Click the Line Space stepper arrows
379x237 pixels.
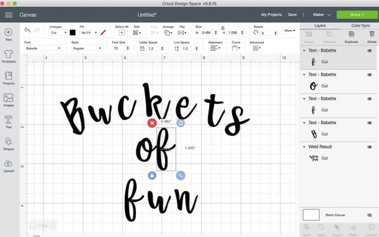197,48
